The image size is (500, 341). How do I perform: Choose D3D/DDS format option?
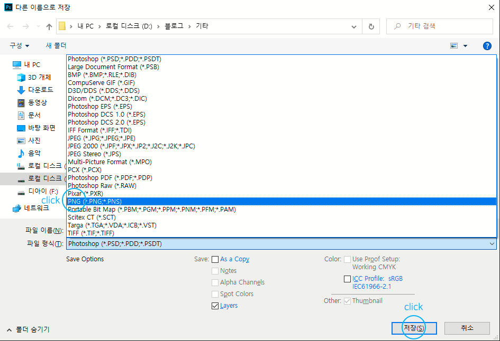point(281,91)
